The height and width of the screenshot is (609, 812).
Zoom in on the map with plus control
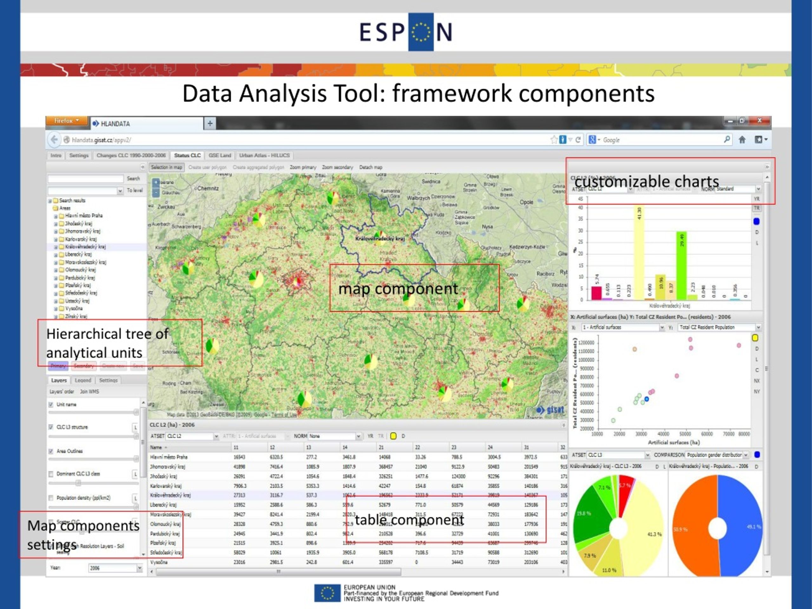pos(156,182)
